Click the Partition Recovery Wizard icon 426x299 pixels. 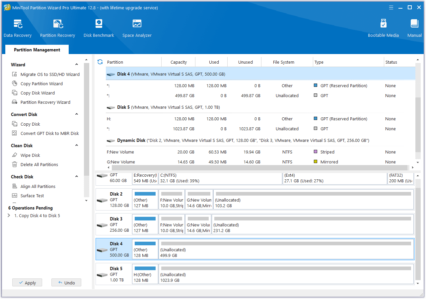tap(15, 102)
